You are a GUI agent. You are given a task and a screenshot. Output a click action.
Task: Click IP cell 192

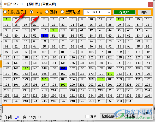pyautogui.click(x=148, y=79)
